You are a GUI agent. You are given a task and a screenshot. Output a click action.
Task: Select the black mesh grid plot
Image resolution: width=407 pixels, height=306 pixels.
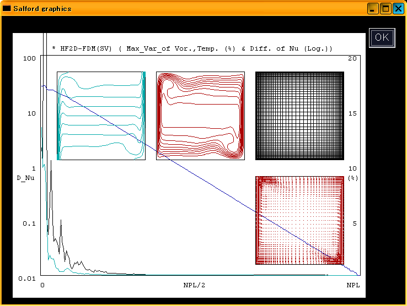299,116
